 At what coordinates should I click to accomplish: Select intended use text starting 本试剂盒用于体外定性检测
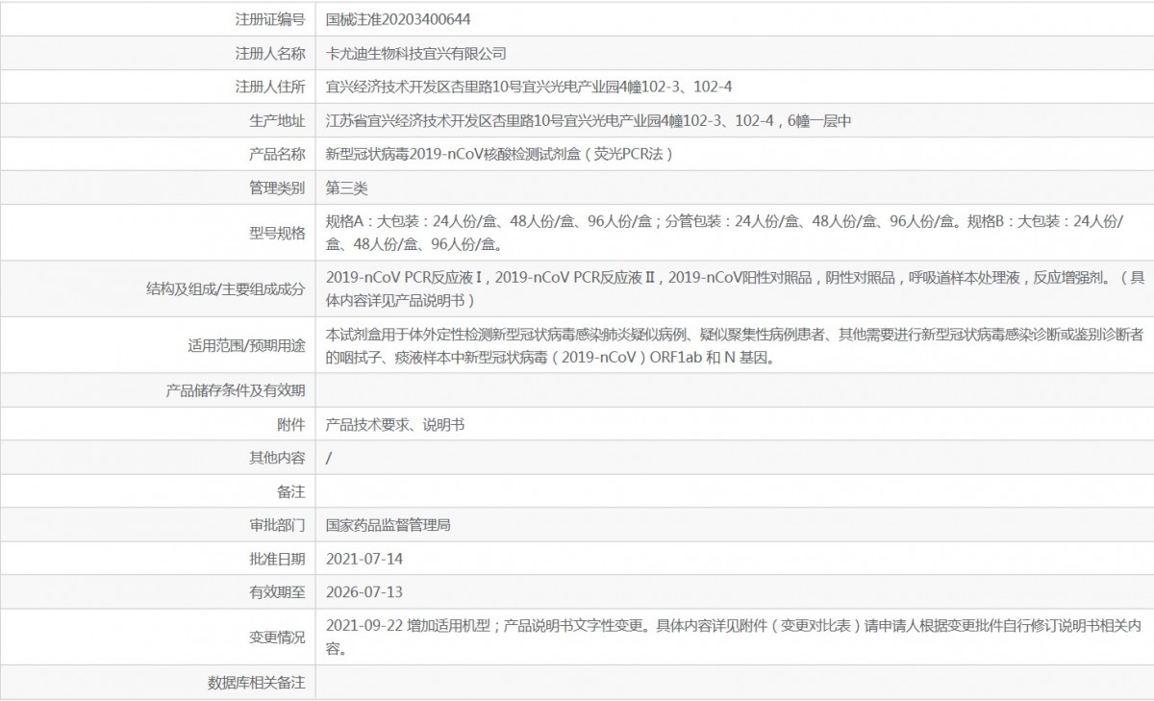734,345
